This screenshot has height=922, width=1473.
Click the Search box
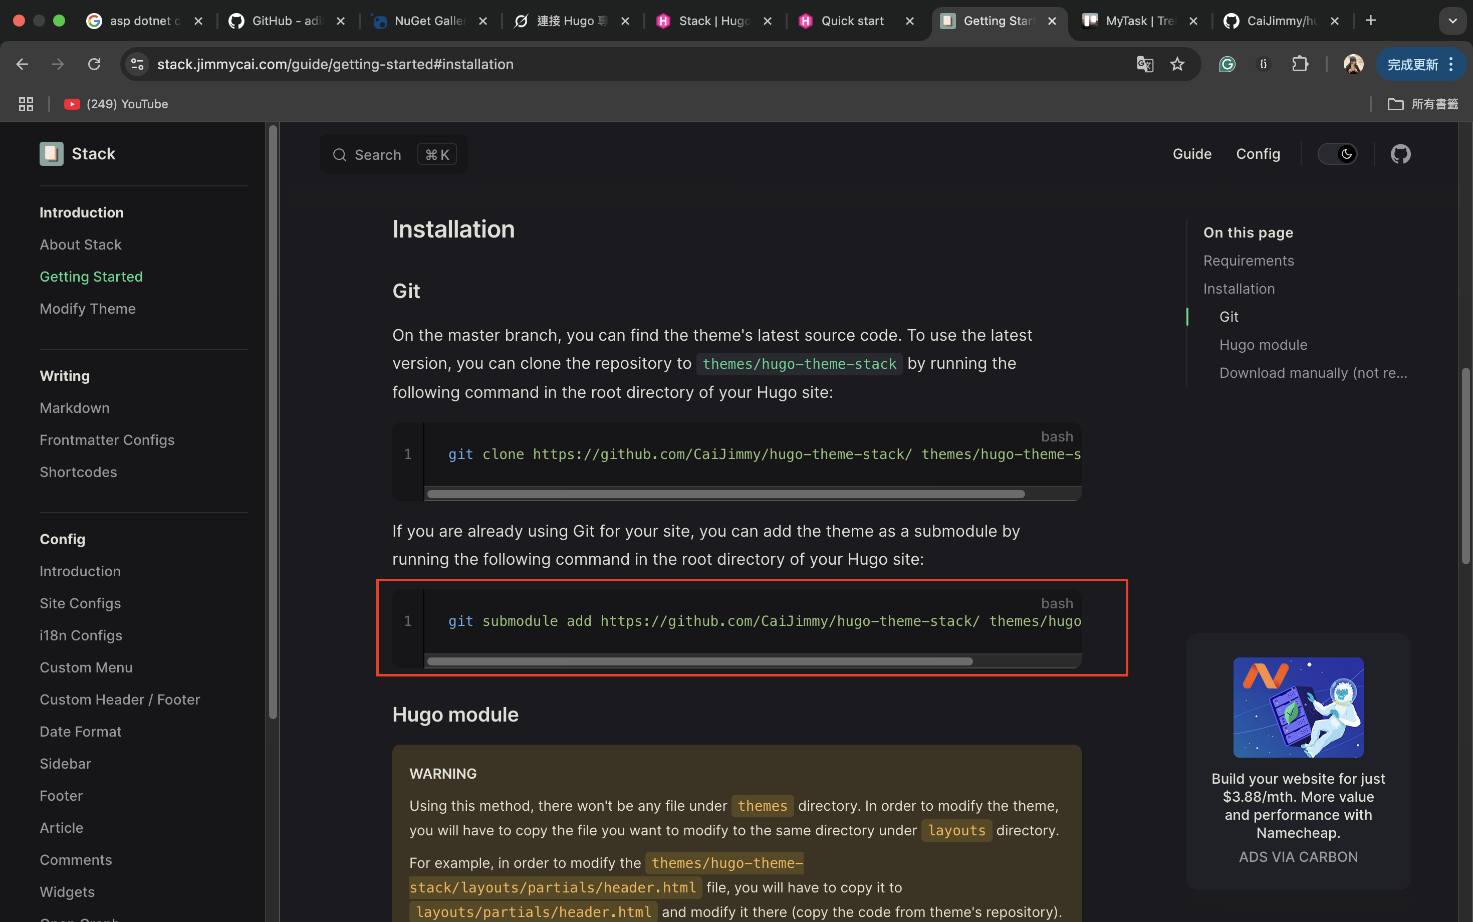click(x=393, y=154)
